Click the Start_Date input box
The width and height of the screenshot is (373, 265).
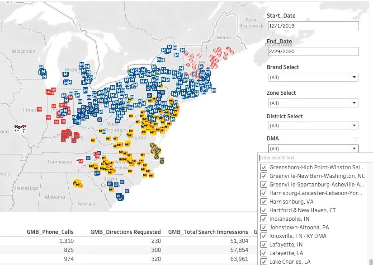click(313, 25)
